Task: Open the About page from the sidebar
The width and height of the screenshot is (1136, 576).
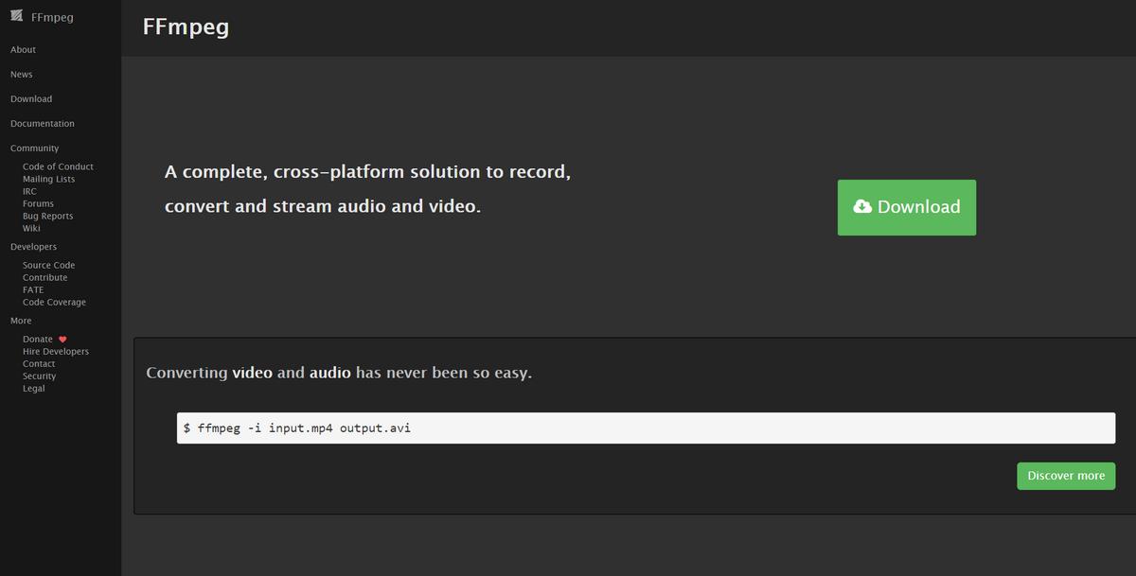Action: pyautogui.click(x=23, y=49)
